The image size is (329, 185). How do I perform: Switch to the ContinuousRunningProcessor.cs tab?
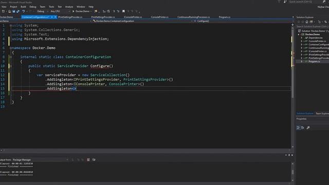tap(193, 17)
